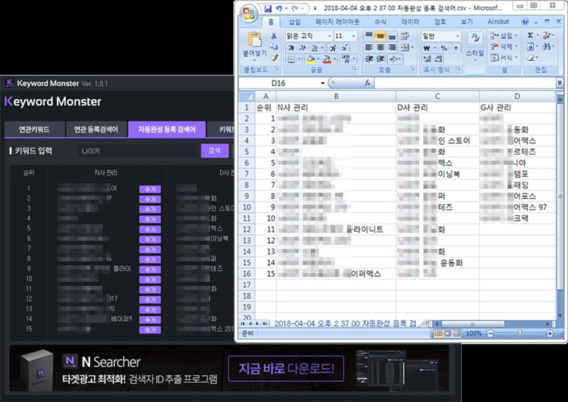Image resolution: width=568 pixels, height=402 pixels.
Task: Open Excel help question mark icon
Action: pos(525,22)
